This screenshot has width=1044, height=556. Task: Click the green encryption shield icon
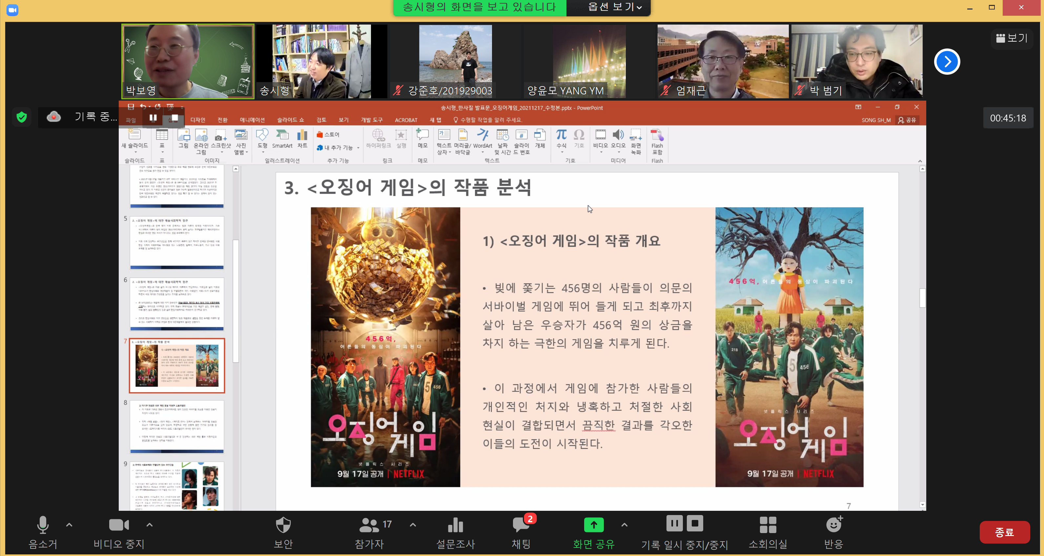[22, 117]
